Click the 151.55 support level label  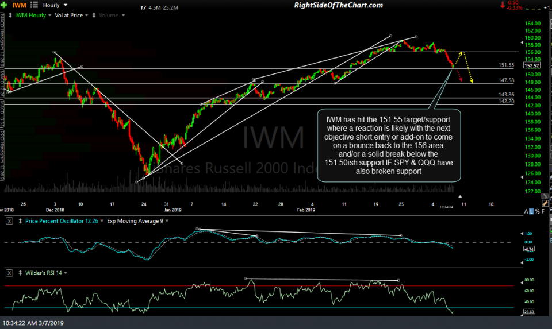coord(506,65)
